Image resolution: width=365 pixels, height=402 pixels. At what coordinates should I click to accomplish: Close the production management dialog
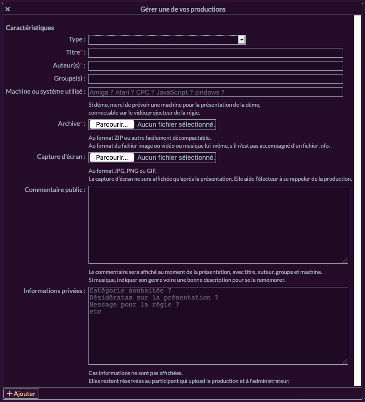click(8, 9)
